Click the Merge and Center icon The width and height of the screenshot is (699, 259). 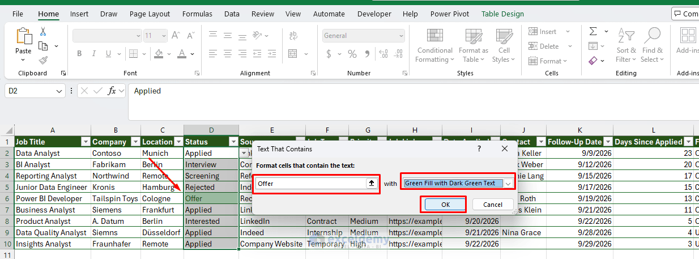click(293, 54)
